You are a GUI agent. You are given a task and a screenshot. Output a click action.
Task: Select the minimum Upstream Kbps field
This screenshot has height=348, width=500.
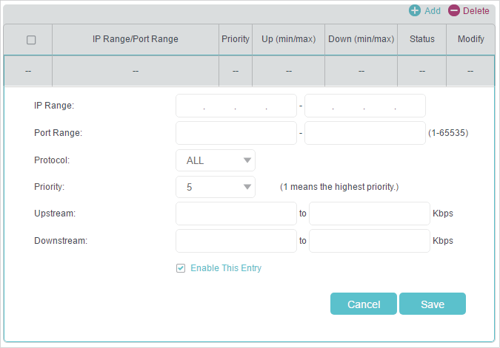pyautogui.click(x=236, y=214)
